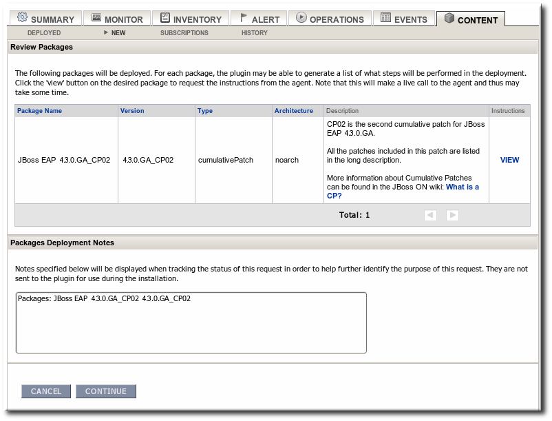Click the Operations play icon
Screen dimensions: 552x421
[301, 18]
